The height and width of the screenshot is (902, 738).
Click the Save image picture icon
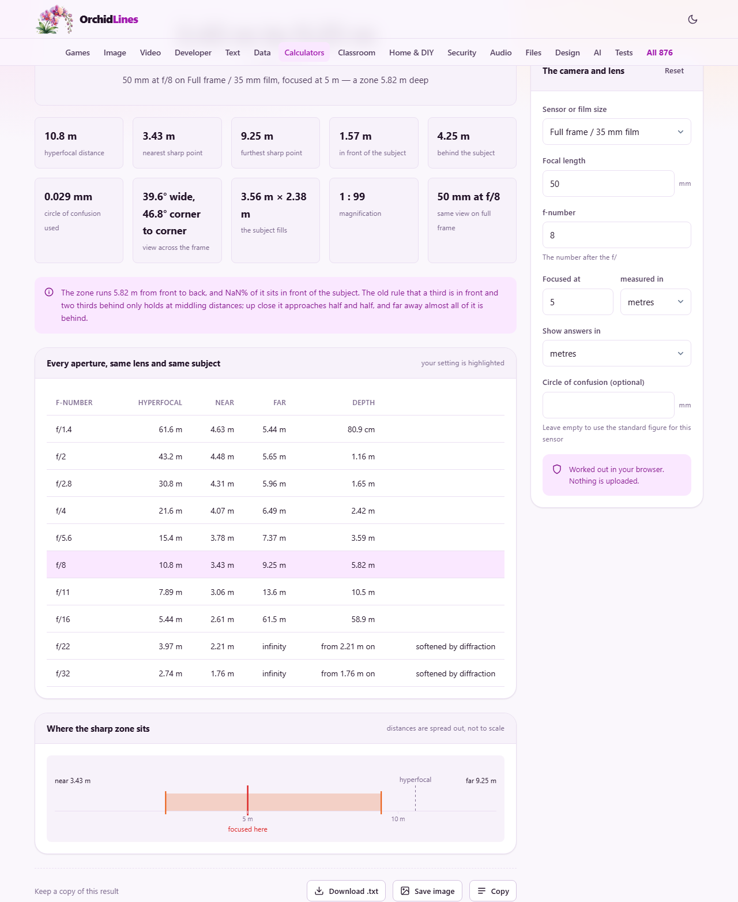tap(405, 891)
